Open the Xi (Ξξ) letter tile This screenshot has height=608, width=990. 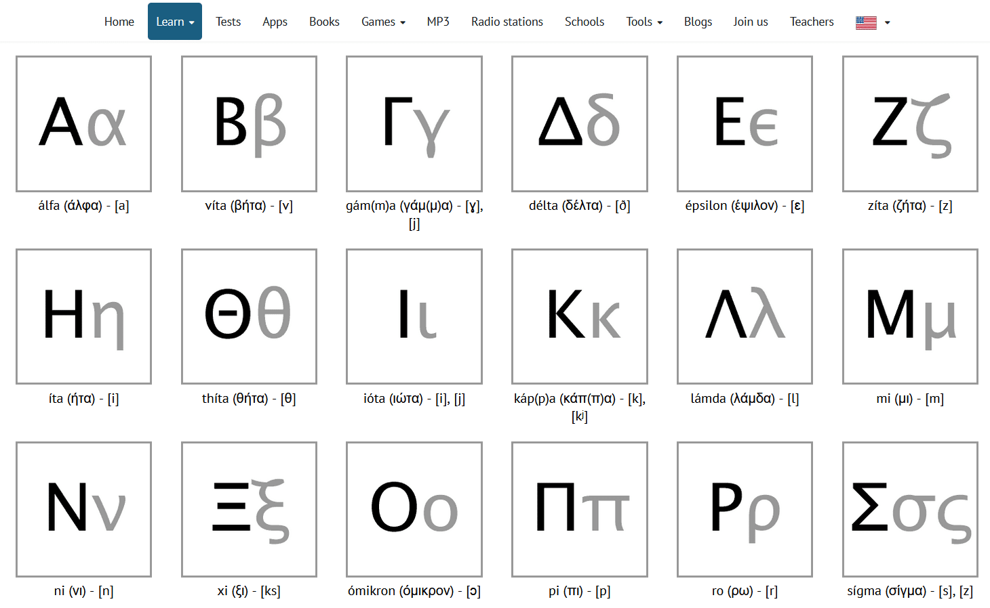tap(249, 509)
